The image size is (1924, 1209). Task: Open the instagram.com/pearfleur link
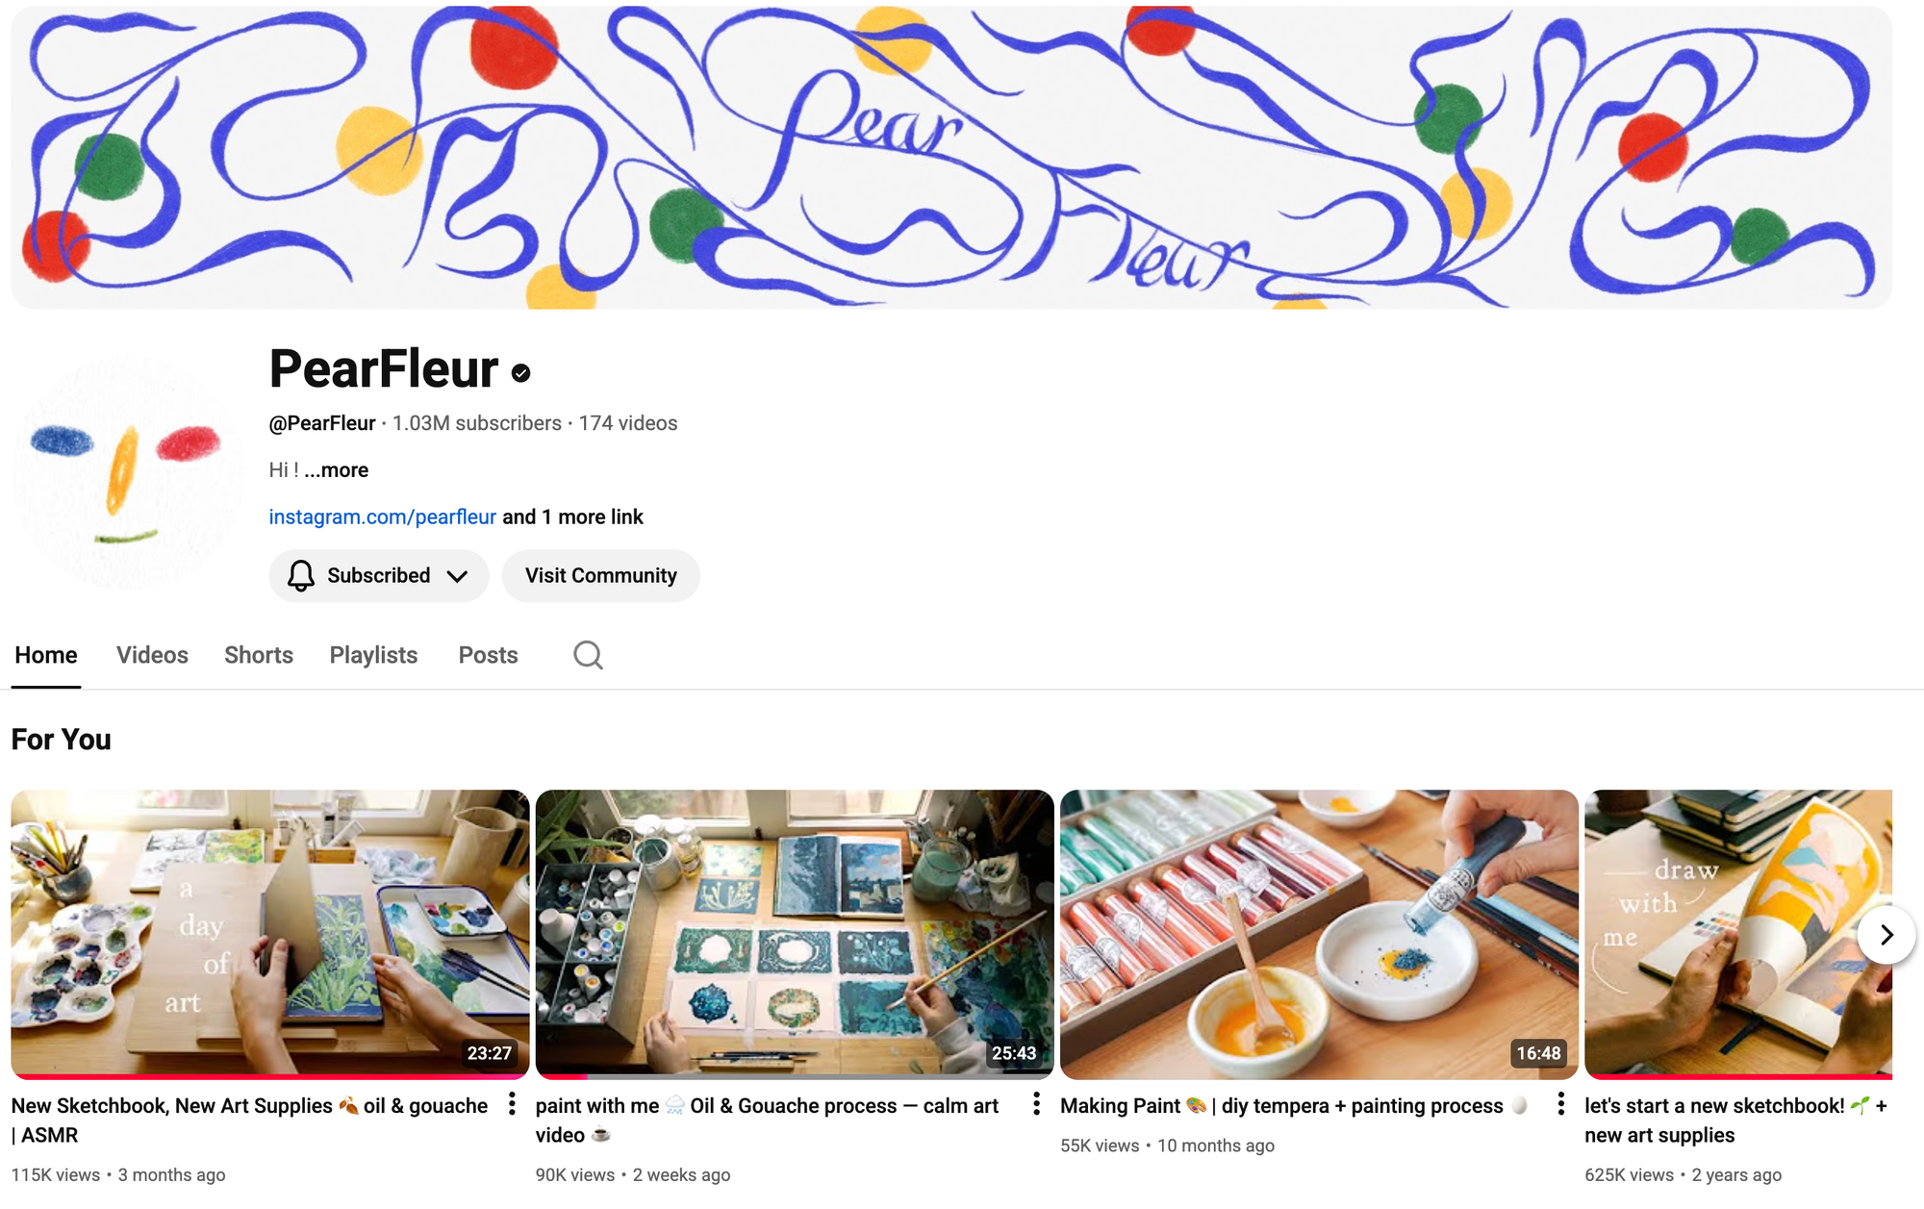tap(383, 516)
